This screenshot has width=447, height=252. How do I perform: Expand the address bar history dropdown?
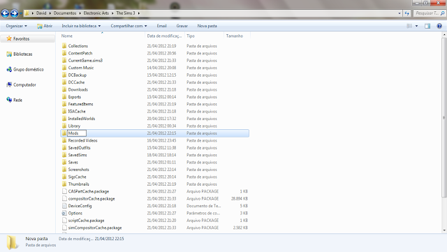click(399, 13)
